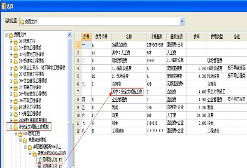Click row header number 4
Screen dimensions: 247x168
pos(77,68)
